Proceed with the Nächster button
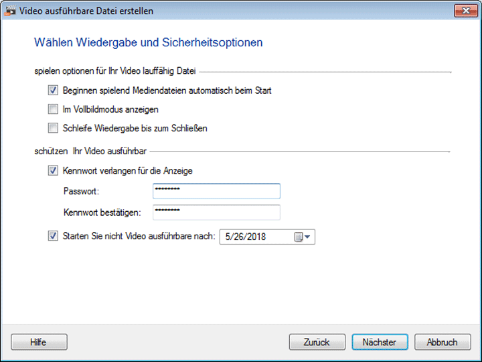 380,342
